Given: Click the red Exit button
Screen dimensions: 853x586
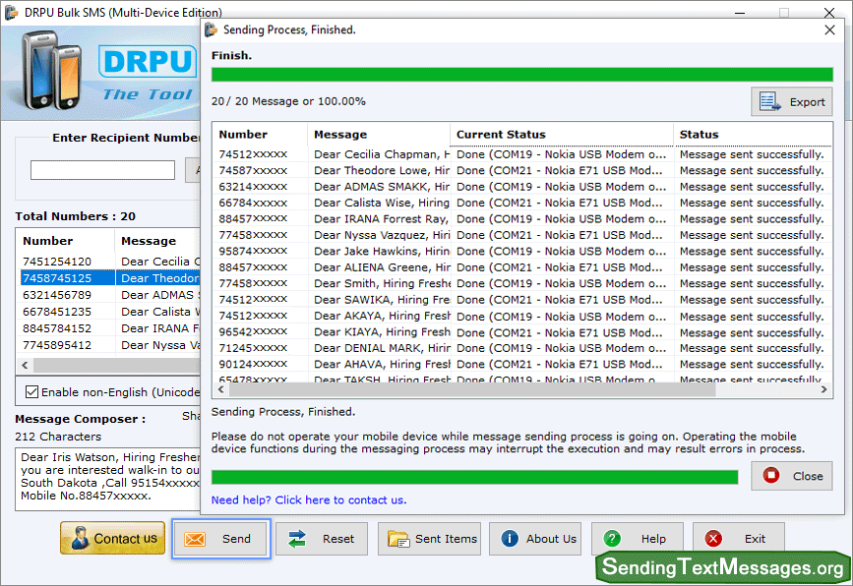Looking at the screenshot, I should tap(738, 539).
